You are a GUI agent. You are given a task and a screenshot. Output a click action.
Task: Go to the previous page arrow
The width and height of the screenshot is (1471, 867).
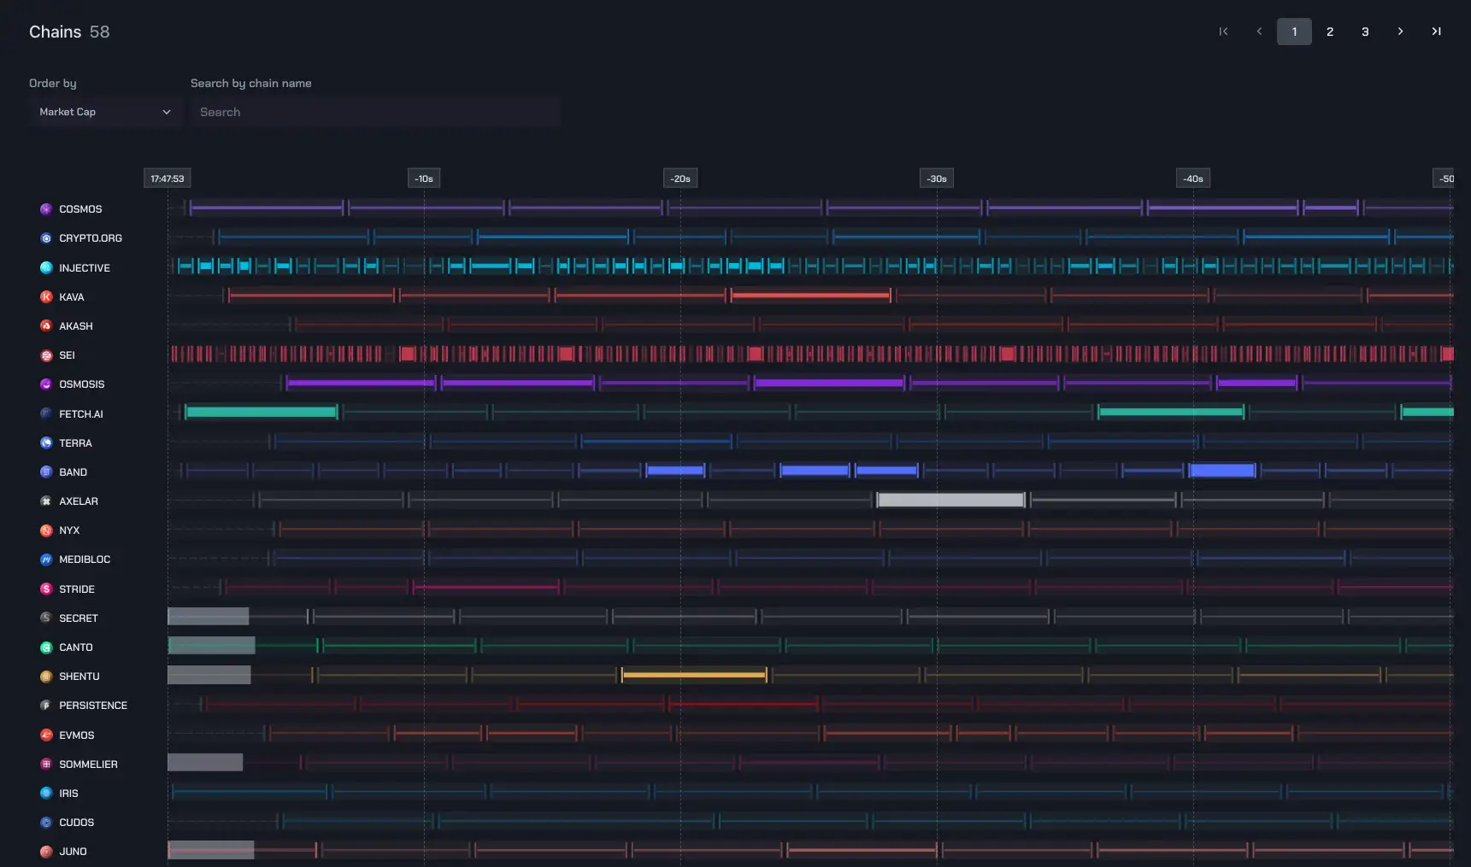click(x=1259, y=32)
